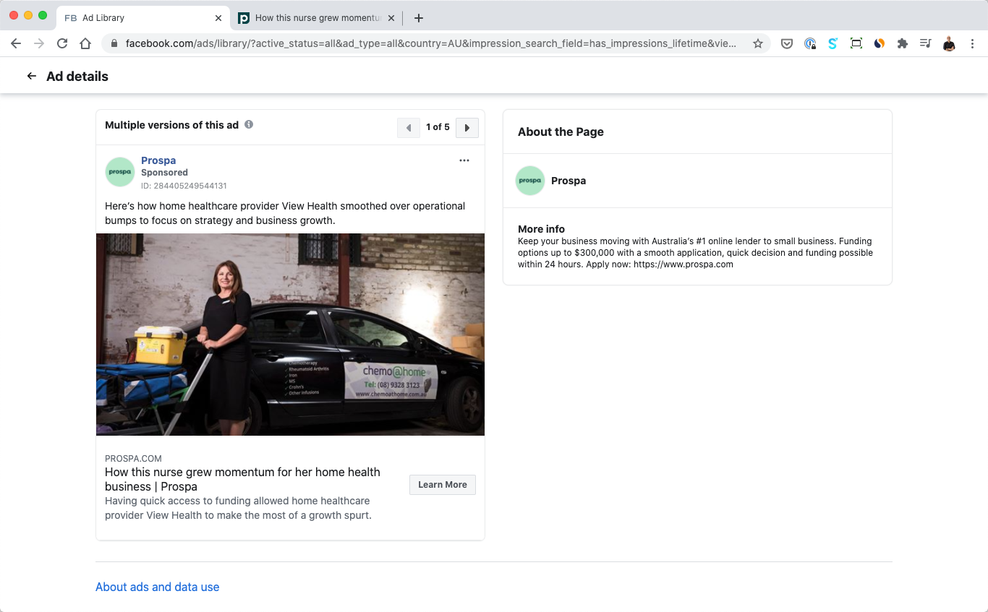This screenshot has width=988, height=612.
Task: Open a new browser tab
Action: (x=419, y=18)
